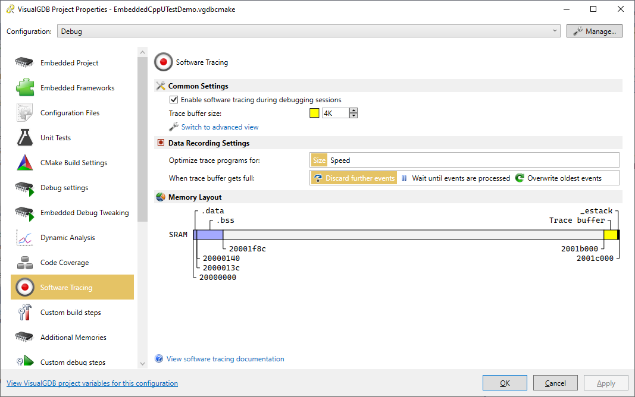
Task: Go to Additional Memories page
Action: (72, 338)
